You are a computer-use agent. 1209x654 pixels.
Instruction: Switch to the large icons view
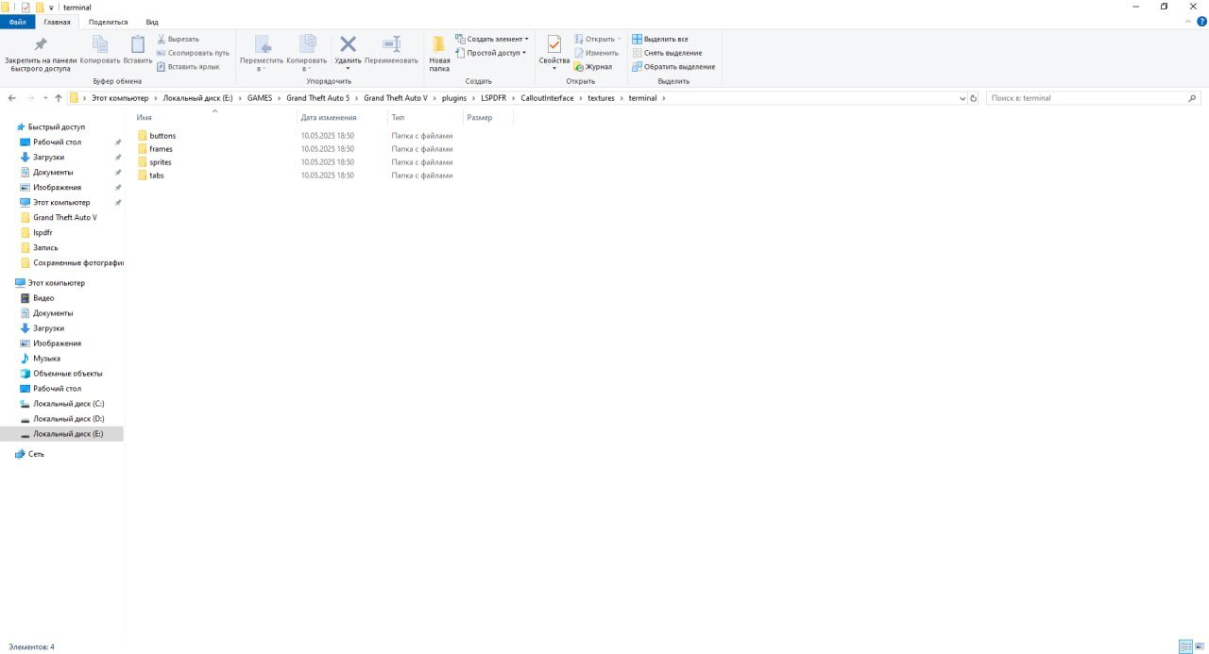tap(1200, 646)
